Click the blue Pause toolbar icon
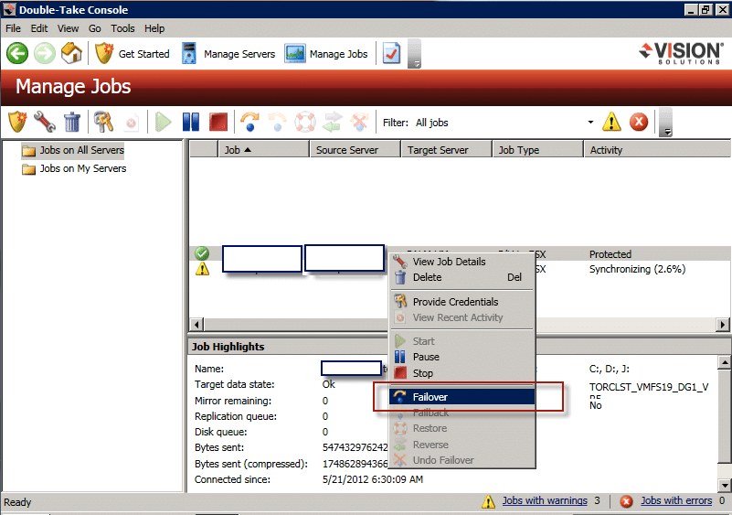 [x=191, y=123]
